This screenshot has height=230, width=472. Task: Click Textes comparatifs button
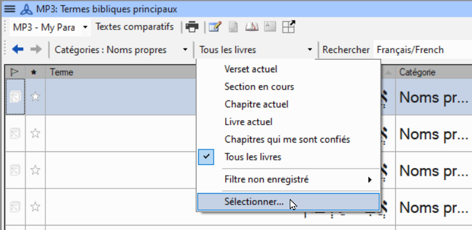click(134, 27)
